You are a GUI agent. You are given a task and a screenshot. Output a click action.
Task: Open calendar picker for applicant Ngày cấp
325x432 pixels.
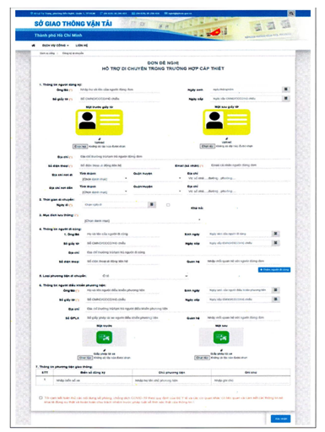pyautogui.click(x=286, y=99)
